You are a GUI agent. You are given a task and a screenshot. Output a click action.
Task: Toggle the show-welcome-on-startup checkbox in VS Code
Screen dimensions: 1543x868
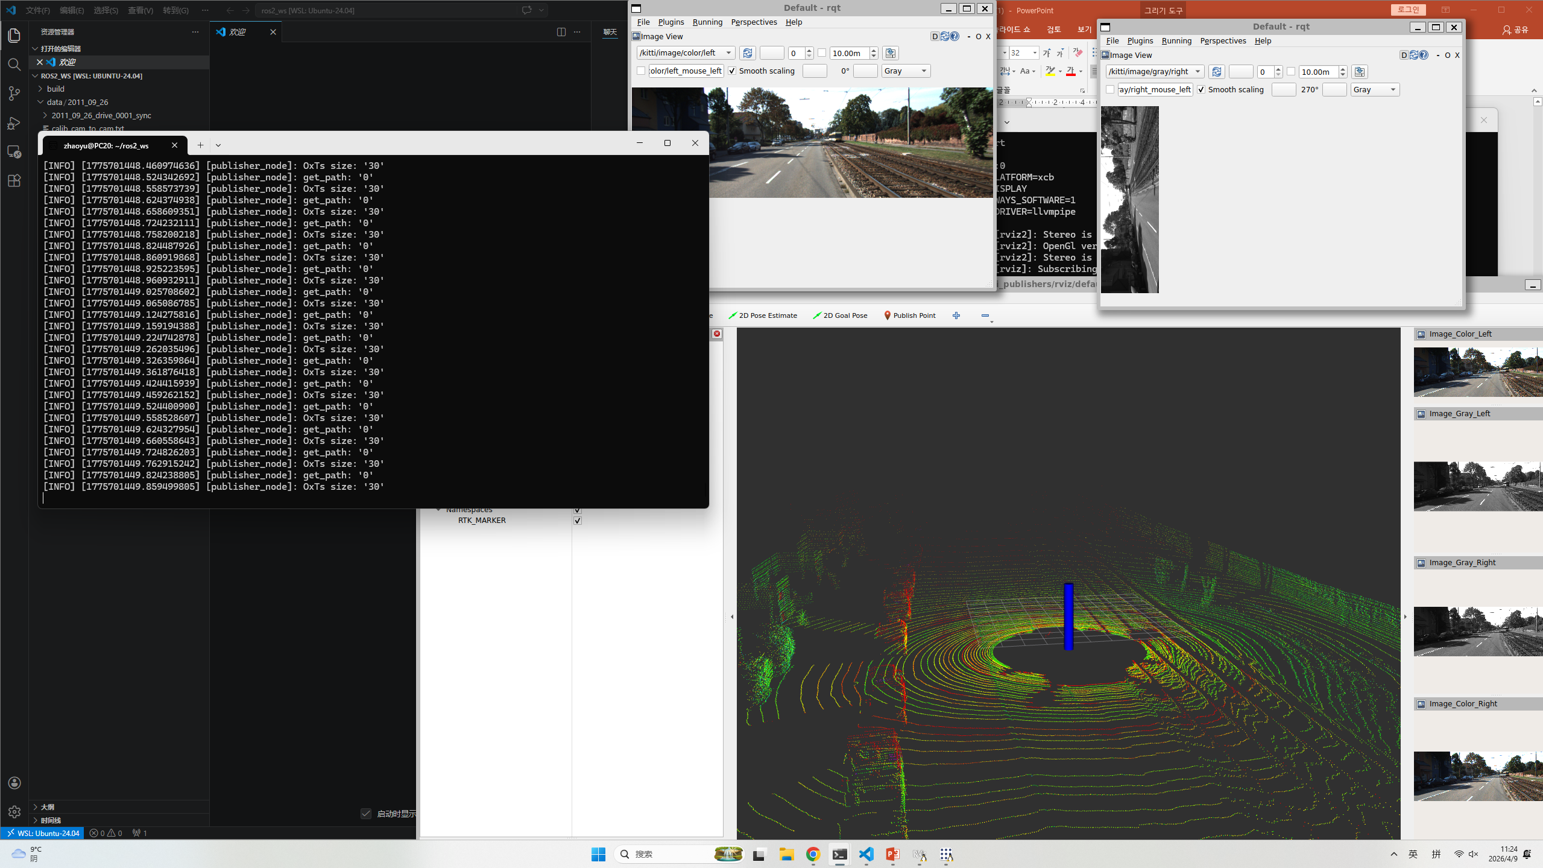[366, 814]
